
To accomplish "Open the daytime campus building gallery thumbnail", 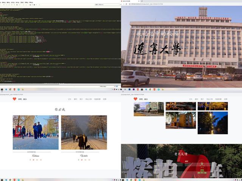I will (x=149, y=109).
